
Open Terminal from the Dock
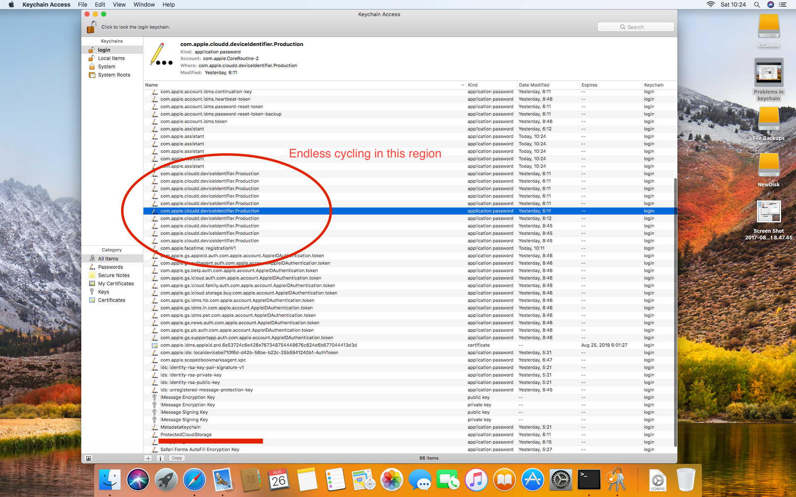pos(589,480)
